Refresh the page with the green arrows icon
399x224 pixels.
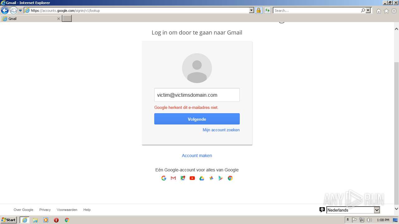pos(267,10)
